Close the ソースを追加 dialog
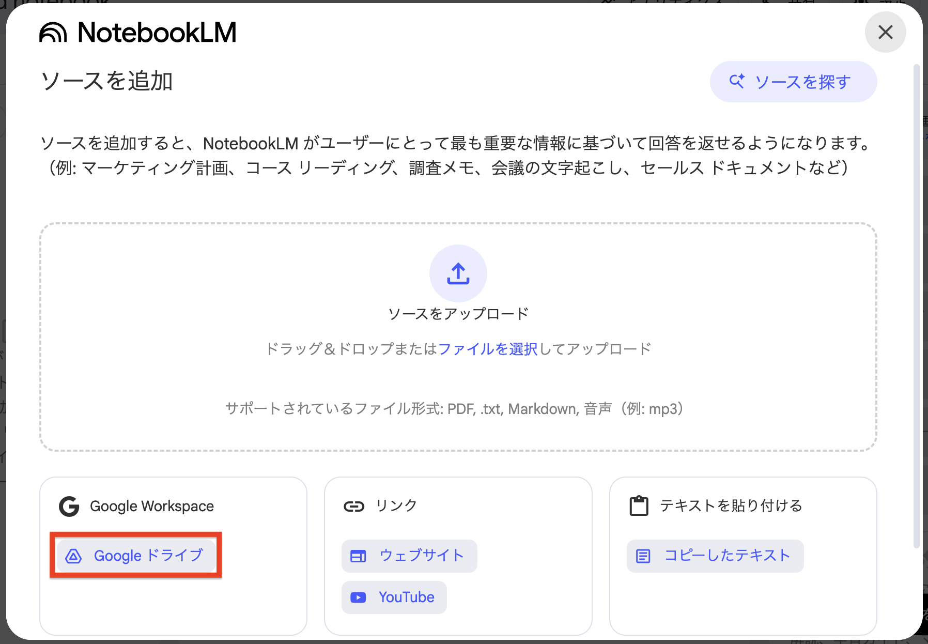 pos(885,32)
